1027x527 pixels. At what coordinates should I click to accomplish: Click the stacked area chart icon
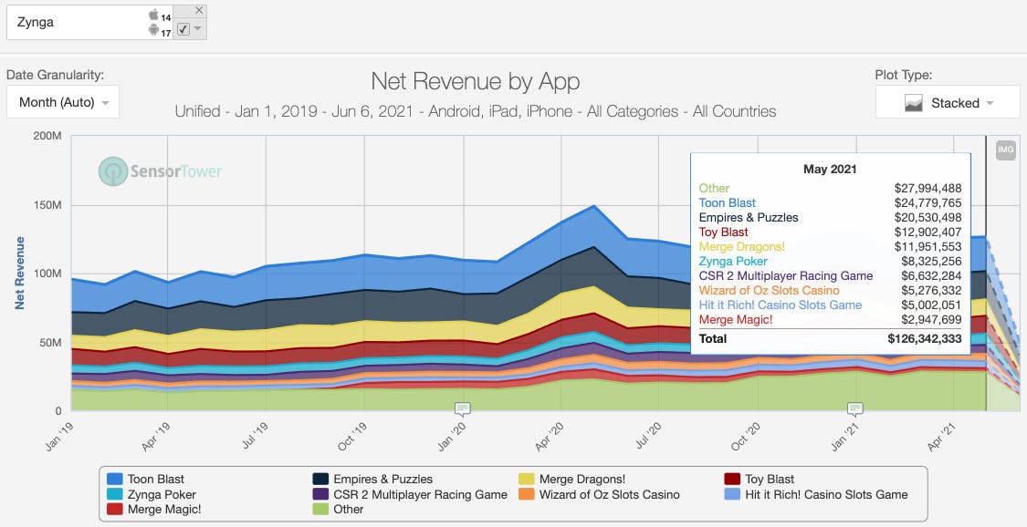[x=914, y=103]
